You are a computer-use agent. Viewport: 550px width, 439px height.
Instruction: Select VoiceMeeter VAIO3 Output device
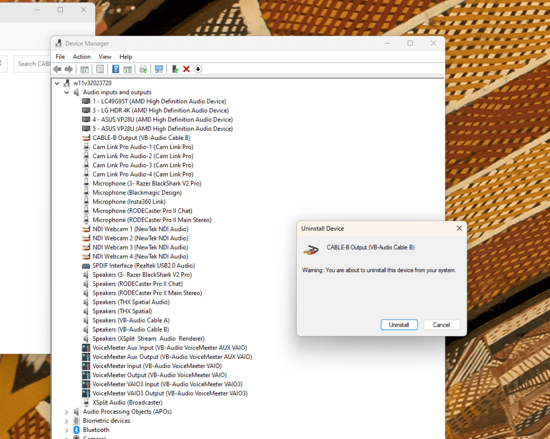tap(170, 393)
